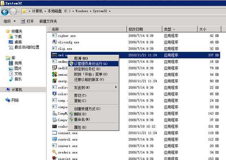226x160 pixels.
Task: Click the ComputerDefaults file icon
Action: coord(55,120)
